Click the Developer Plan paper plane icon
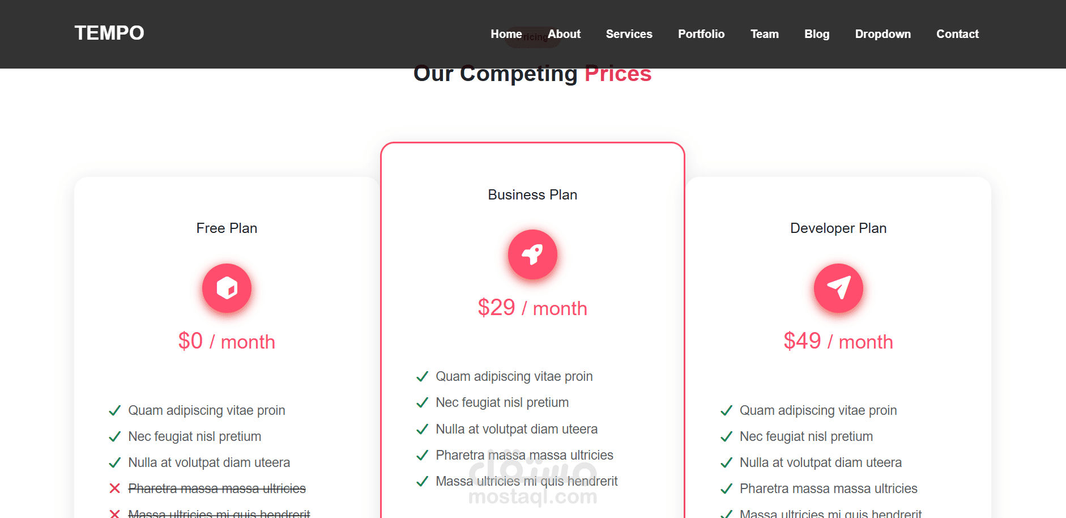Image resolution: width=1066 pixels, height=518 pixels. pyautogui.click(x=838, y=288)
